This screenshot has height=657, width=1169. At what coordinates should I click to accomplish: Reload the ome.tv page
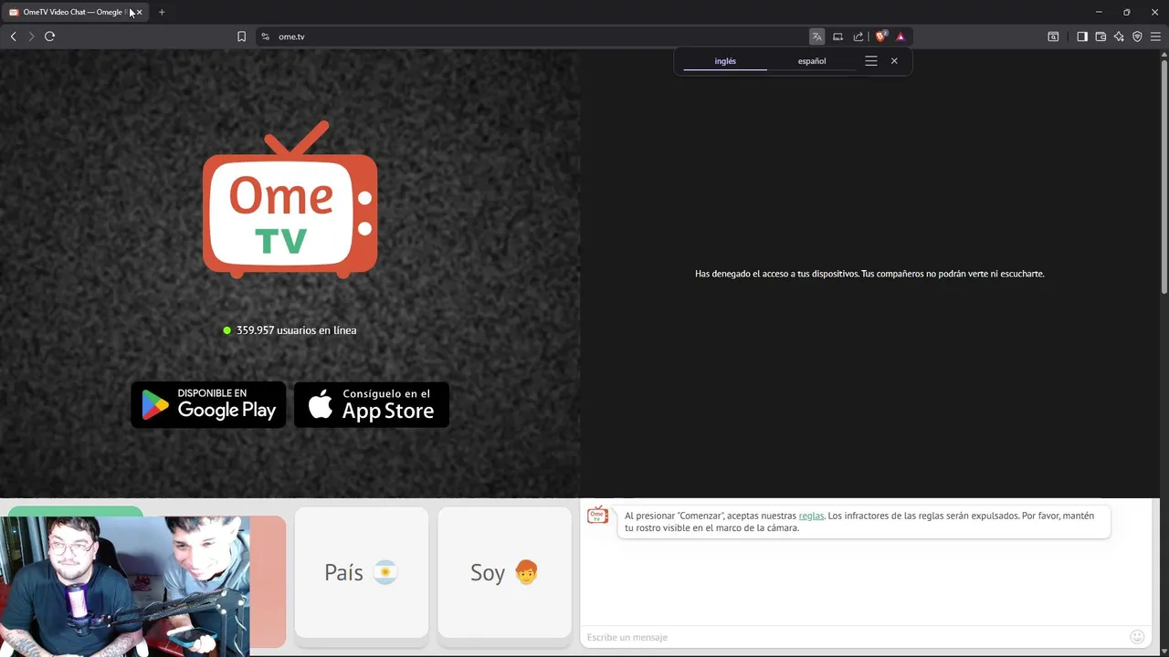49,36
